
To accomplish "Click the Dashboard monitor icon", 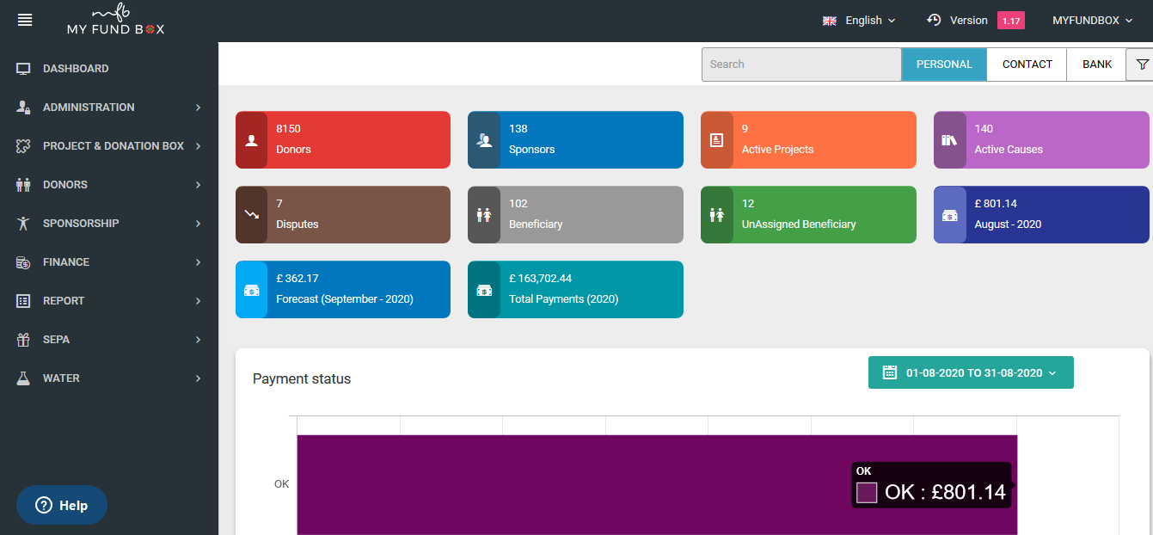I will pyautogui.click(x=23, y=69).
